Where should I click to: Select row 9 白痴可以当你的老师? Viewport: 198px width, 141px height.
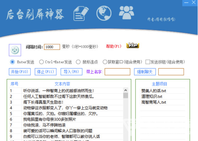point(62,136)
